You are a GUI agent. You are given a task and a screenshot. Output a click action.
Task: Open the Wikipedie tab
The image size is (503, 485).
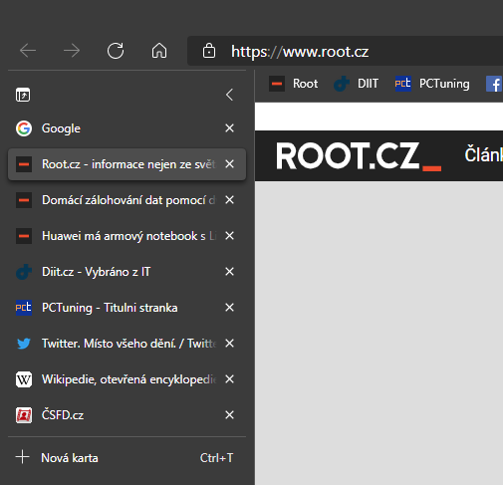126,379
